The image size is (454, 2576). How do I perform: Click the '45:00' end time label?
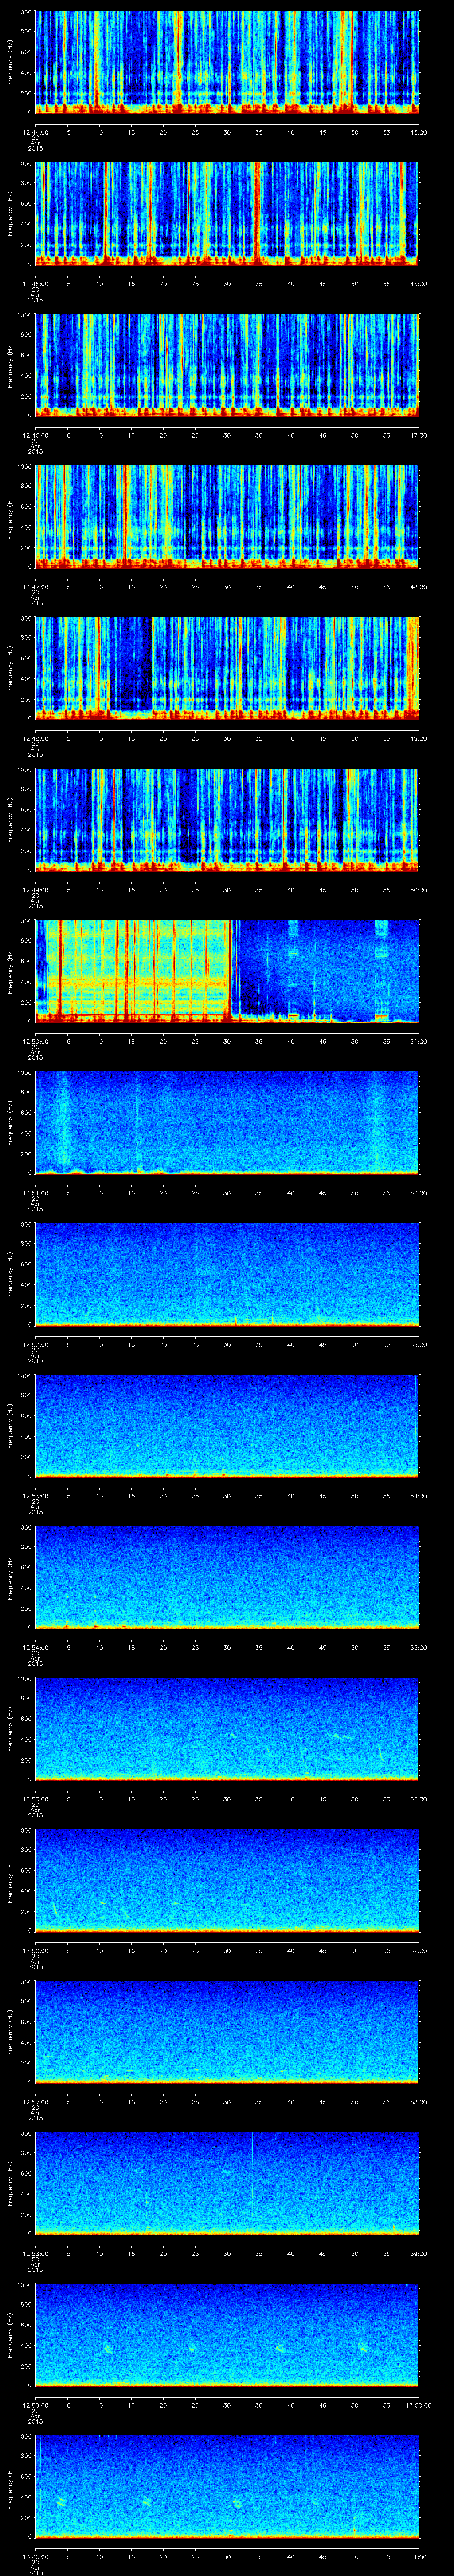click(x=419, y=132)
